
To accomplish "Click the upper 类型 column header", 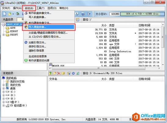I will [112, 25].
